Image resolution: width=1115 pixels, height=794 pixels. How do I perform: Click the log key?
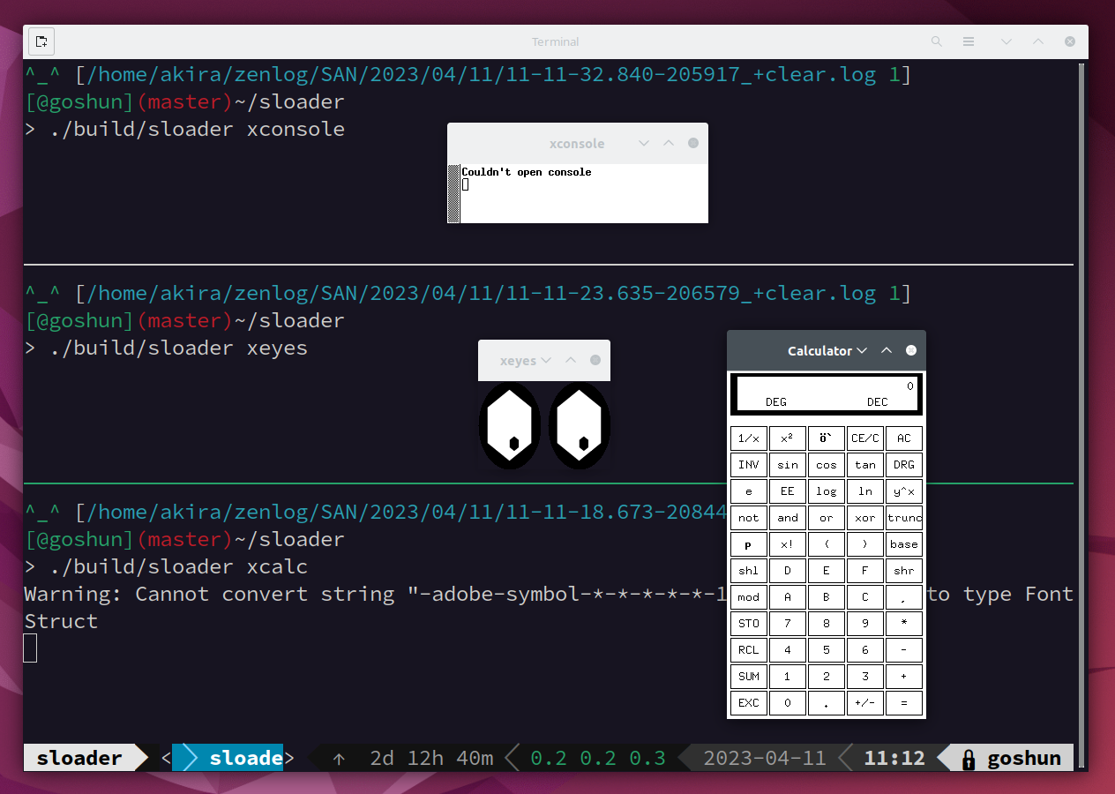827,491
